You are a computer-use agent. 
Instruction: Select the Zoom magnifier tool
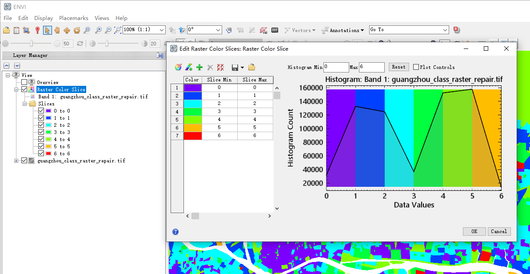[87, 30]
